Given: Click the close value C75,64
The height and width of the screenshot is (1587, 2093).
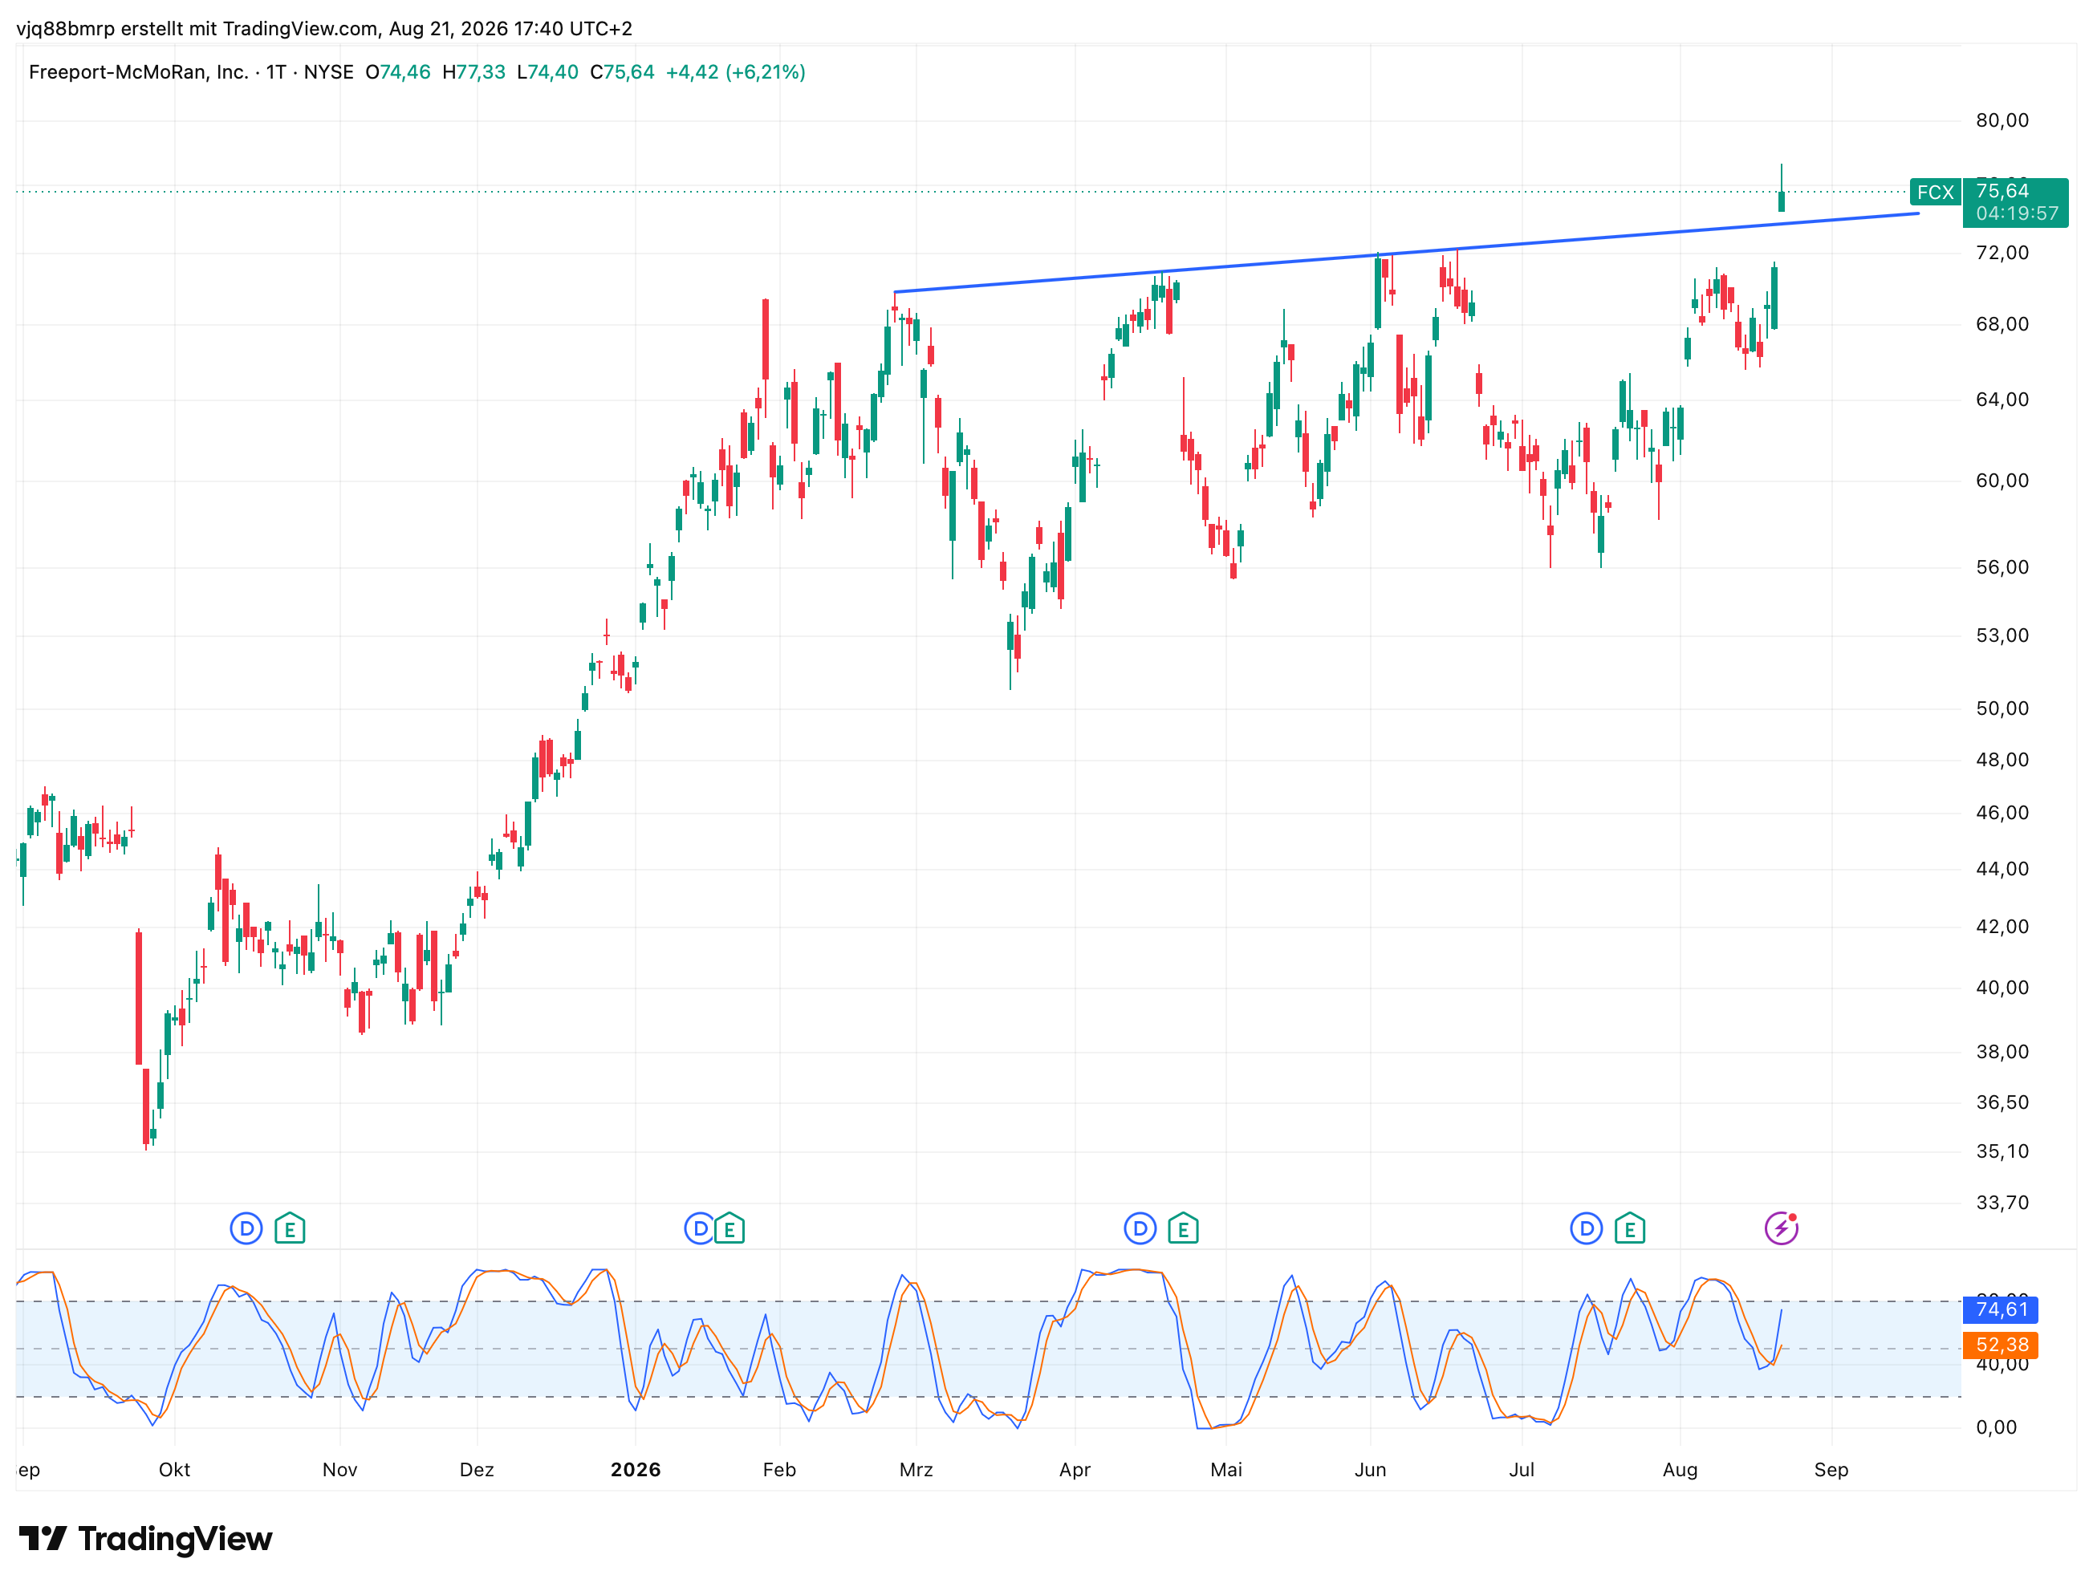Looking at the screenshot, I should (x=622, y=72).
